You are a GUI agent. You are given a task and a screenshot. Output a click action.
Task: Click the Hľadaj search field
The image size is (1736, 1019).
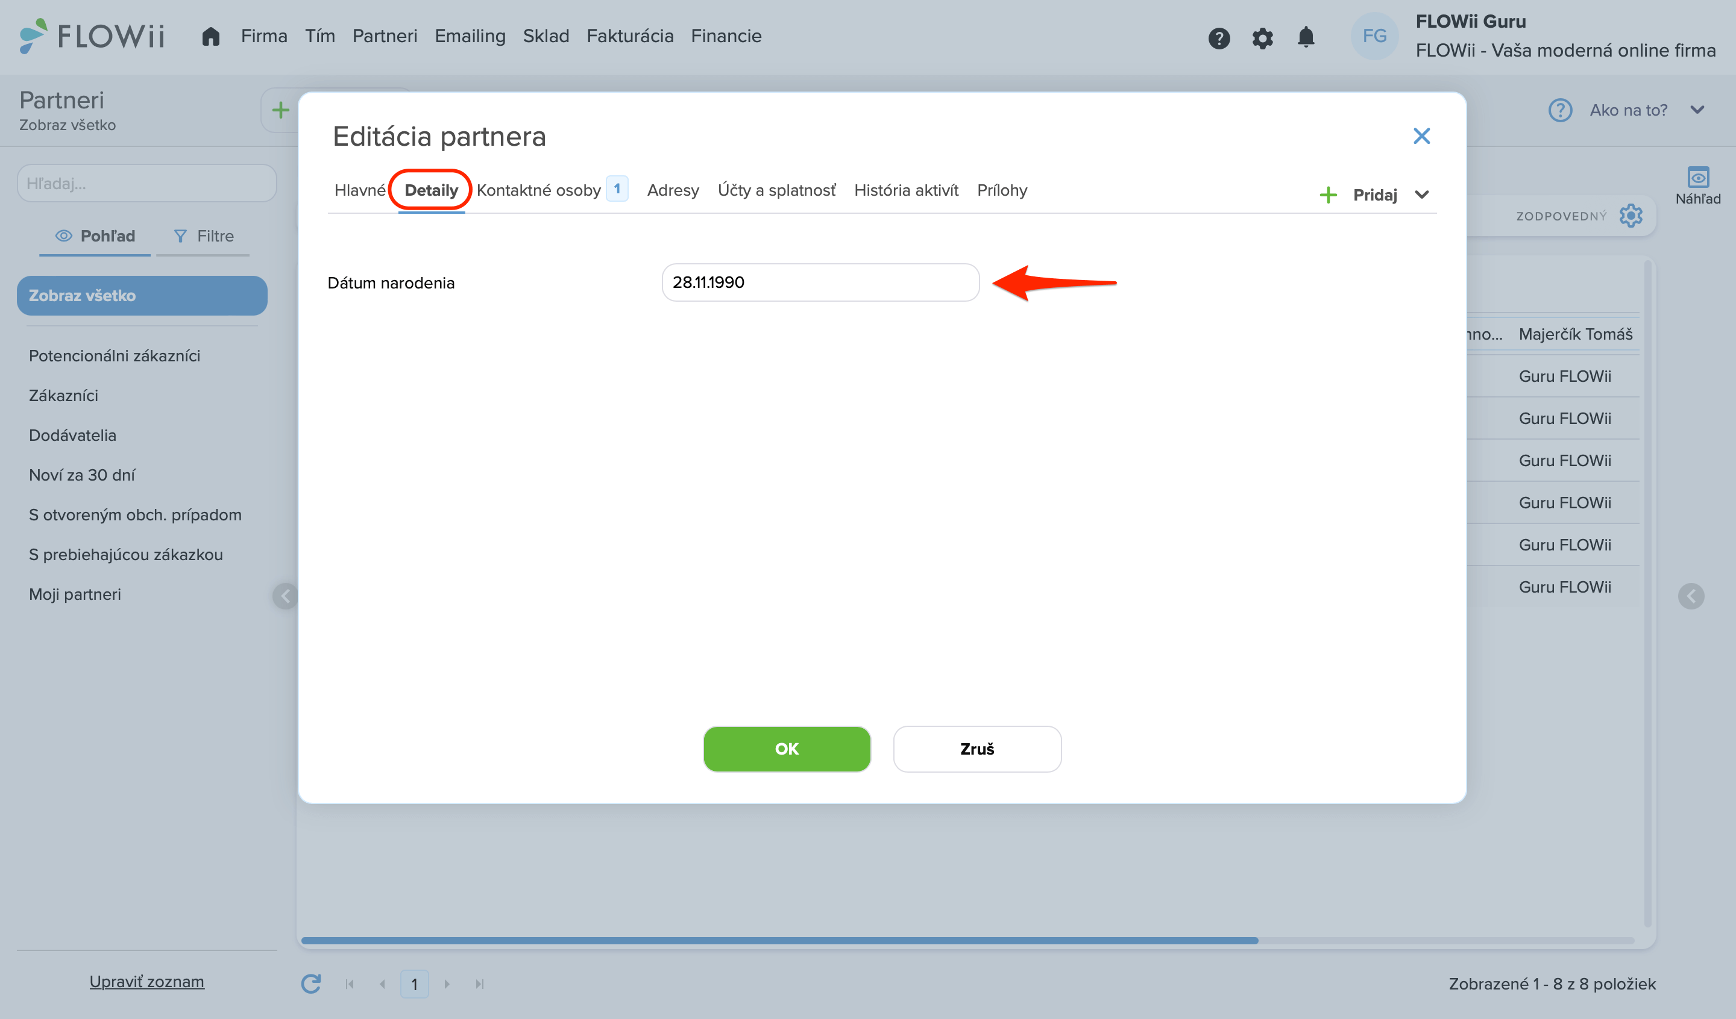click(146, 183)
